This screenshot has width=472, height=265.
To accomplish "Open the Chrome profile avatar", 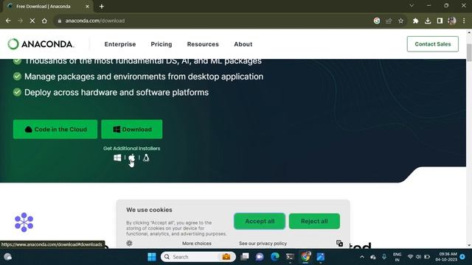I will click(x=452, y=21).
